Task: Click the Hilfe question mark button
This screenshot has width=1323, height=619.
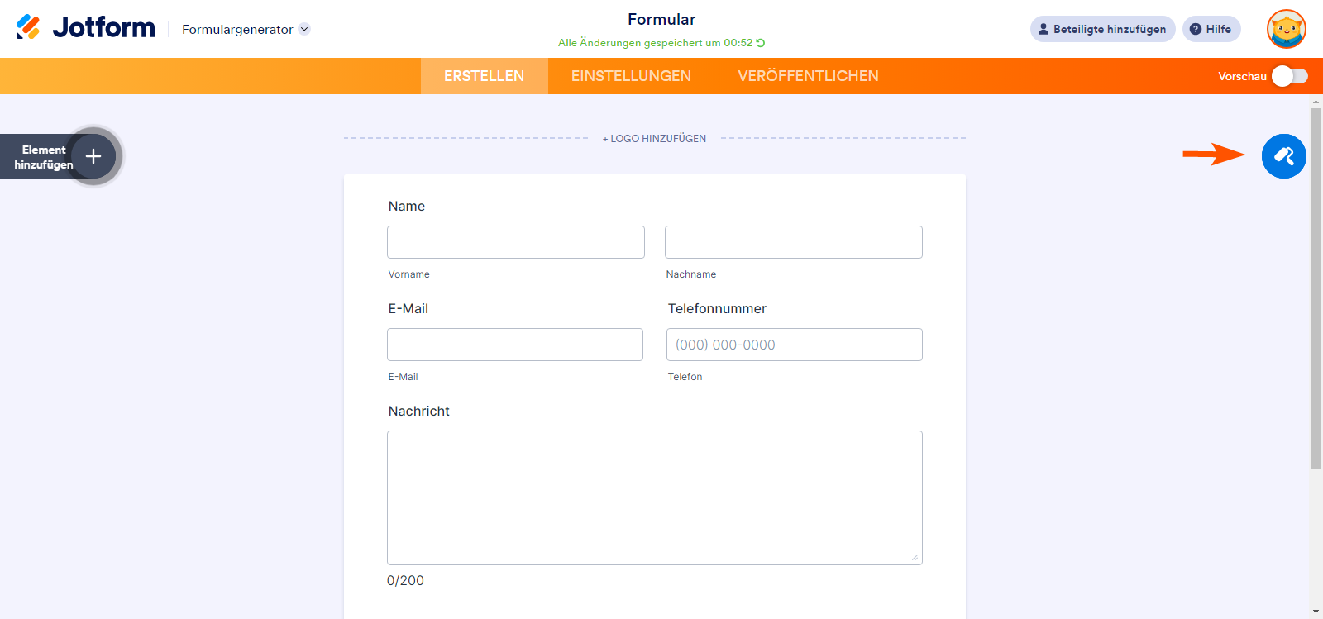Action: pyautogui.click(x=1211, y=29)
